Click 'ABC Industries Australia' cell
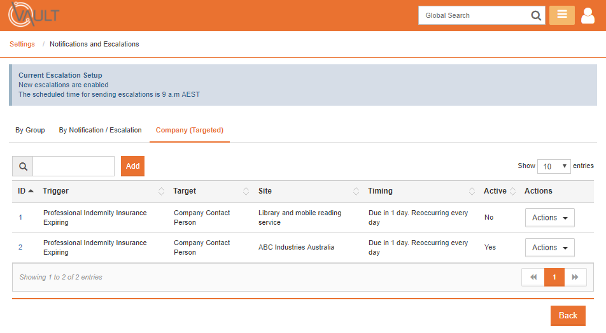This screenshot has width=606, height=333. pyautogui.click(x=296, y=247)
